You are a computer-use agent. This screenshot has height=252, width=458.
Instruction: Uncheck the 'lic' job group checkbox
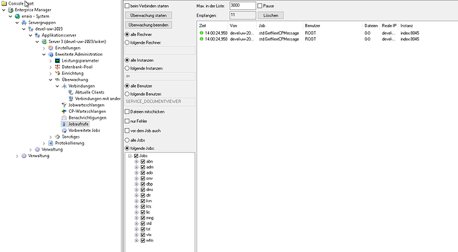143,212
